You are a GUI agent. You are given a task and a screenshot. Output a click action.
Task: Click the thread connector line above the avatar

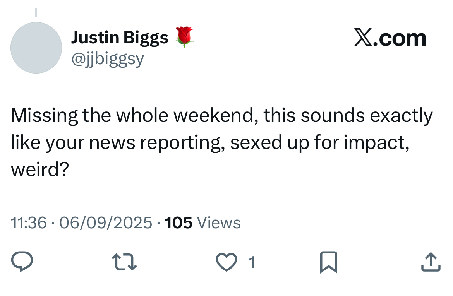pos(36,13)
